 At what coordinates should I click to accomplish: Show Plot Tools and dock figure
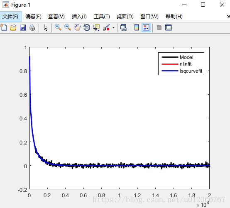(x=169, y=27)
